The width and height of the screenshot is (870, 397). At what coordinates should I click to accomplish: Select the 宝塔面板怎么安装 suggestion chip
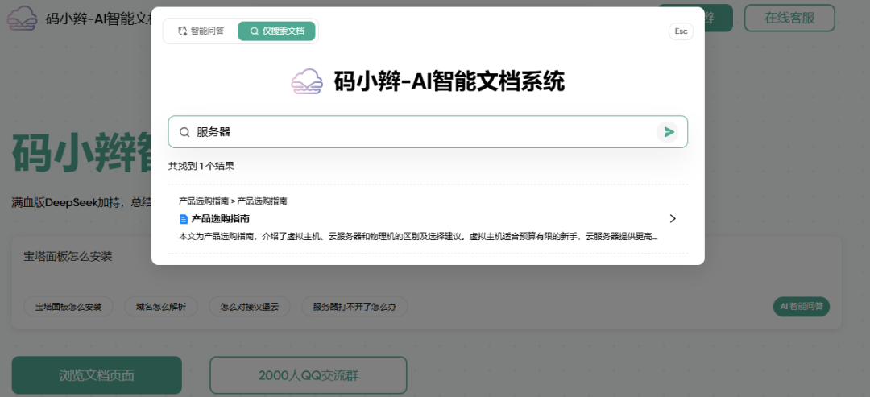click(68, 306)
